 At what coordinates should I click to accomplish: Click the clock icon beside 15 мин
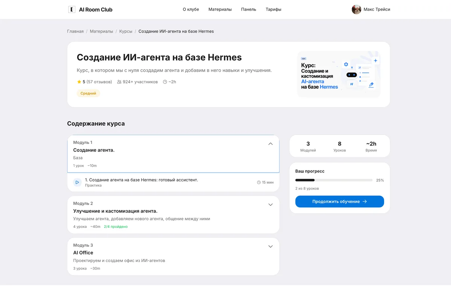259,183
